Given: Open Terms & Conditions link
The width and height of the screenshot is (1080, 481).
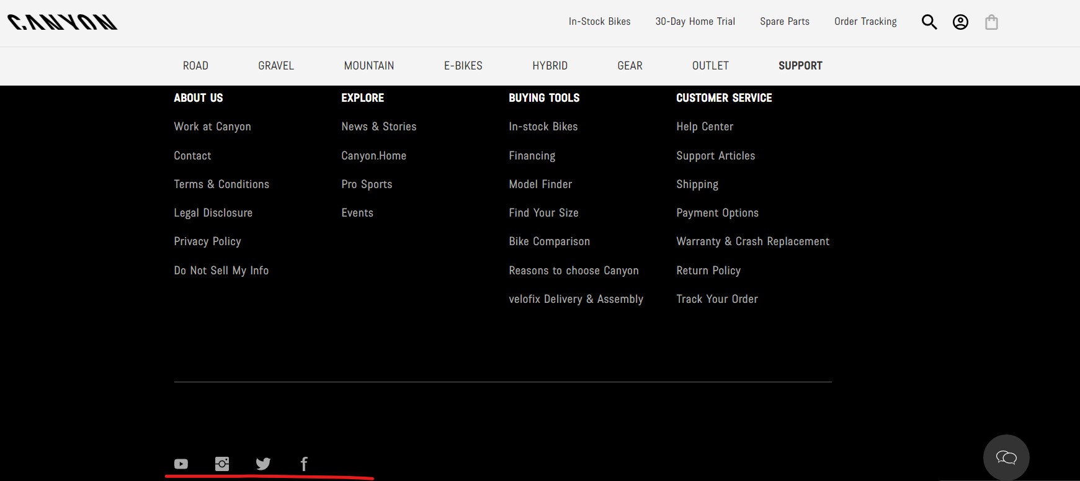Looking at the screenshot, I should [x=221, y=184].
